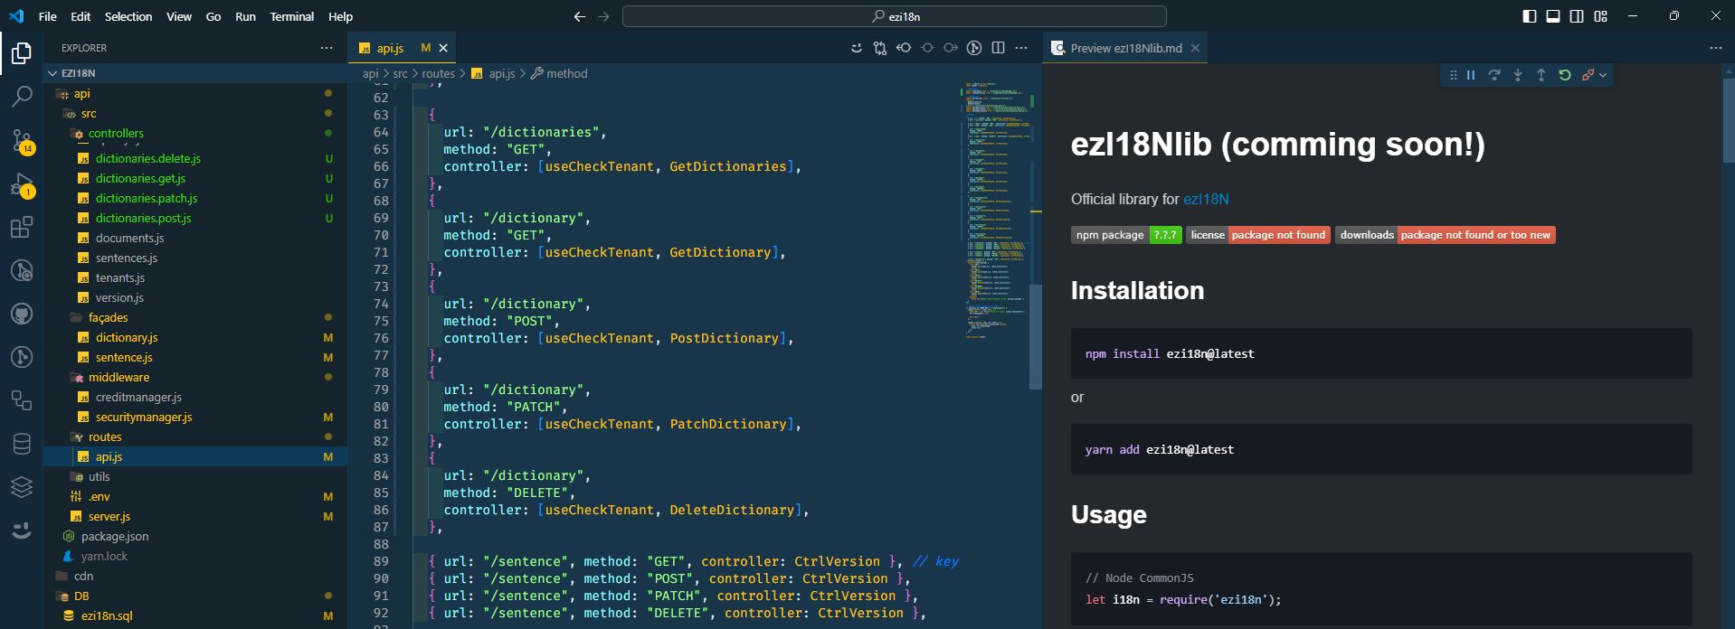Step over in debug toolbar

point(1494,75)
